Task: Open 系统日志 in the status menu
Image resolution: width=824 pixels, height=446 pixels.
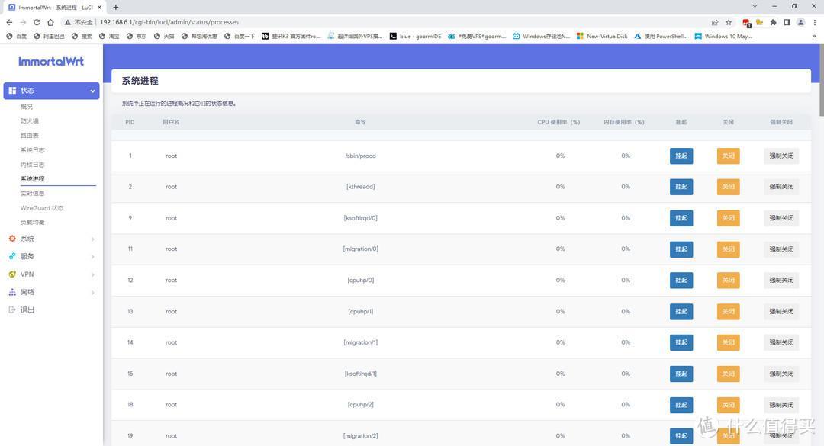Action: pos(33,149)
